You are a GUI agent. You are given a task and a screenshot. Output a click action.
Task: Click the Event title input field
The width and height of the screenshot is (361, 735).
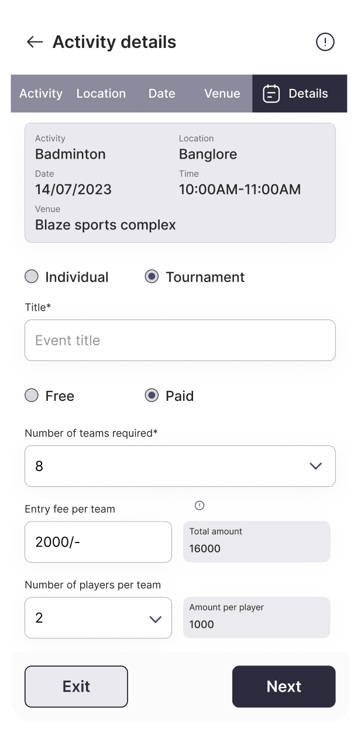(x=180, y=340)
